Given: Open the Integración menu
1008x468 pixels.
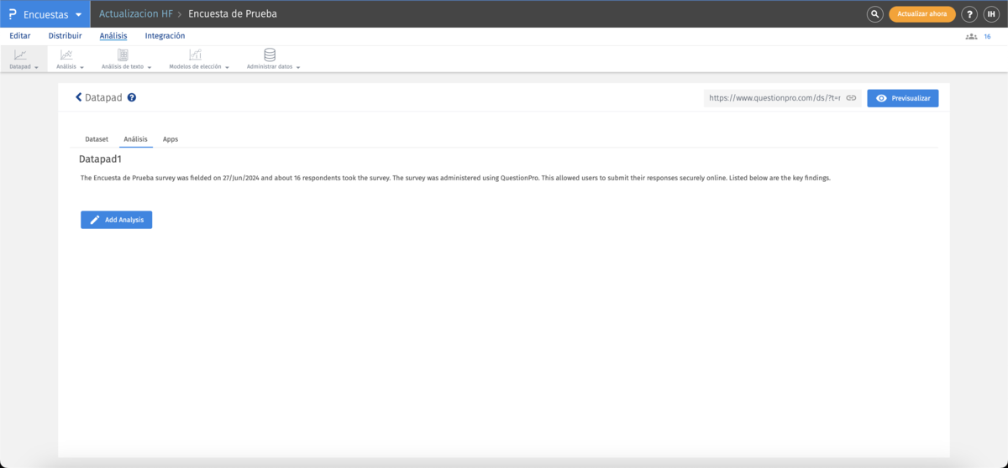Looking at the screenshot, I should coord(165,36).
